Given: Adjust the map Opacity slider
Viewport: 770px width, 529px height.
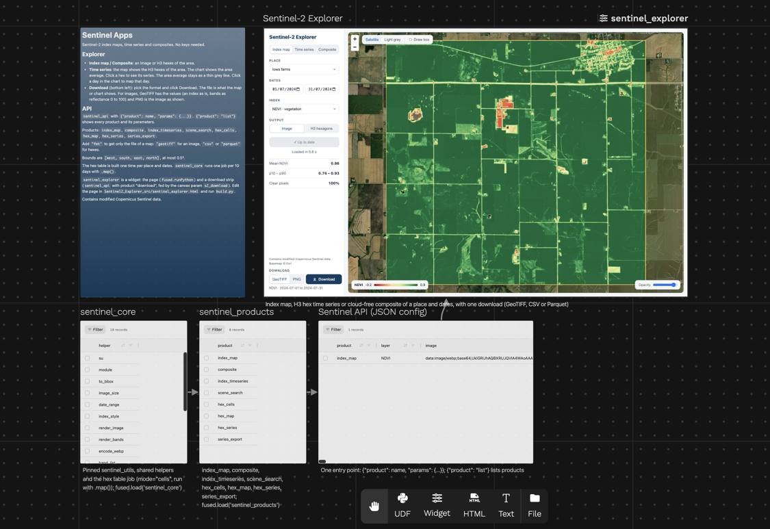Looking at the screenshot, I should click(665, 285).
